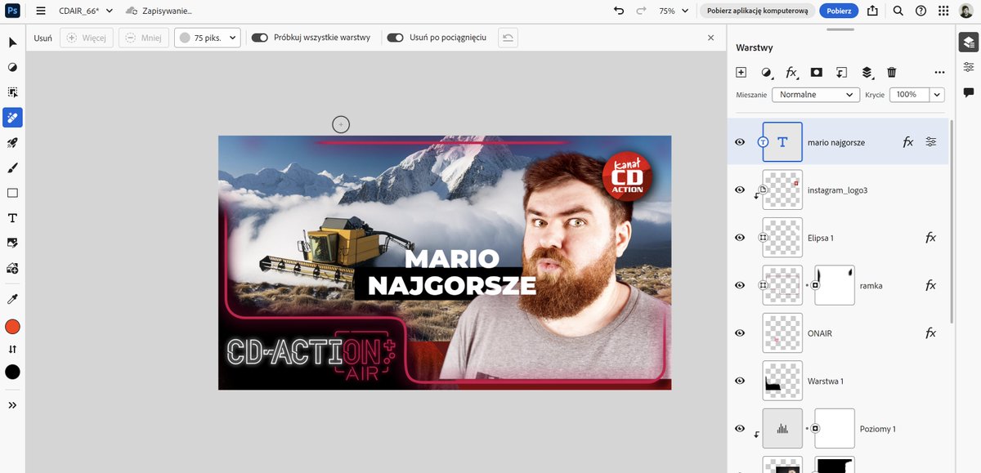Add a new layer with plus icon

pyautogui.click(x=741, y=72)
